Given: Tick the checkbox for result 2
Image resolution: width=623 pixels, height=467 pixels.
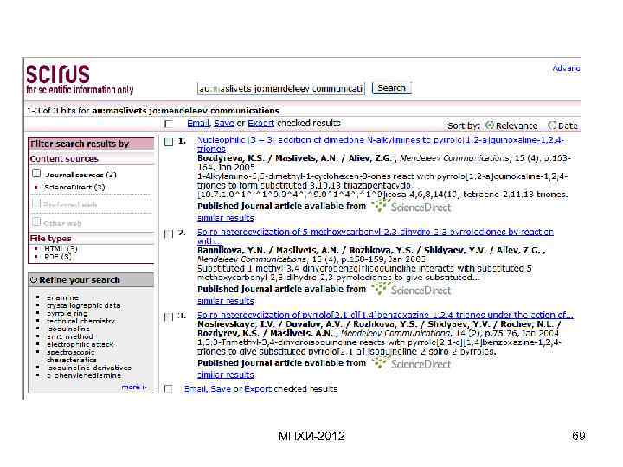Looking at the screenshot, I should (169, 233).
